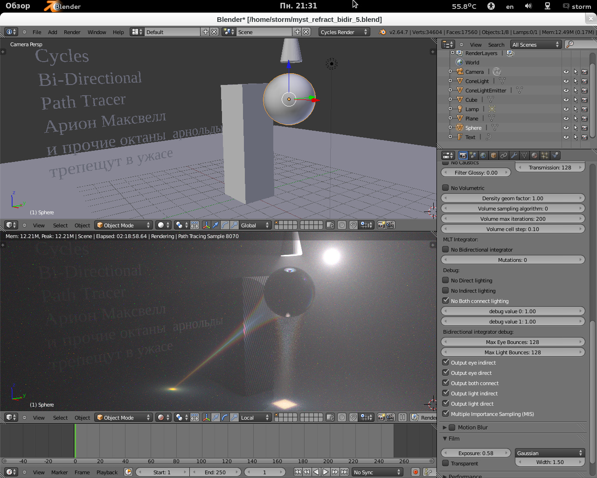Hide the Sphere object in outliner

tap(566, 128)
